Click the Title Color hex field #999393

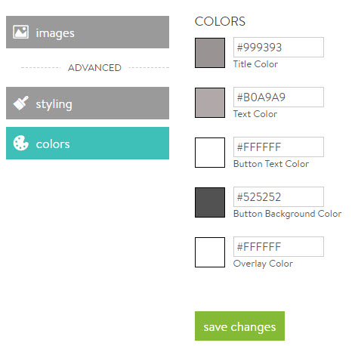(x=279, y=48)
